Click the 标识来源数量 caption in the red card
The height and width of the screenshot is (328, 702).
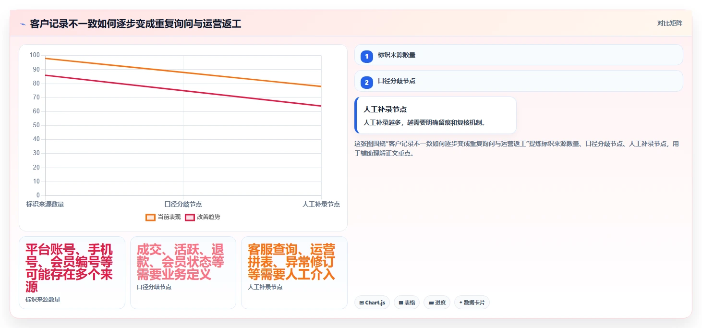pos(43,300)
